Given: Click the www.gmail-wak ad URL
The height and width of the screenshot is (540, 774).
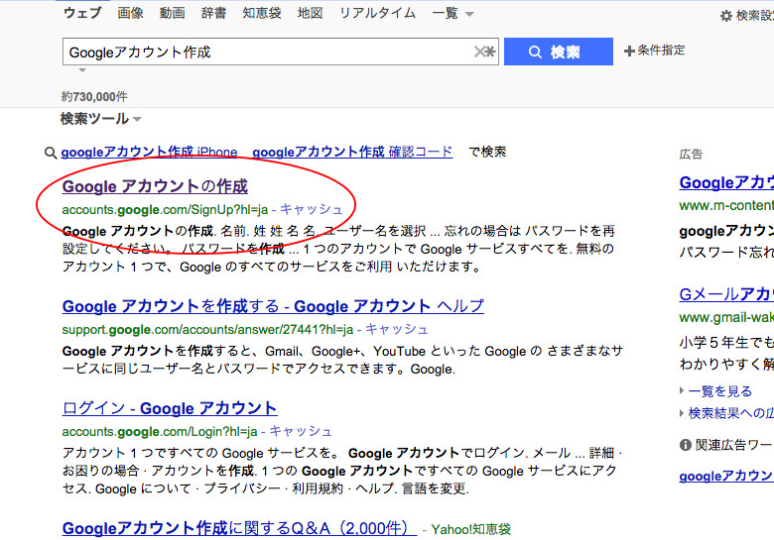Looking at the screenshot, I should (726, 317).
